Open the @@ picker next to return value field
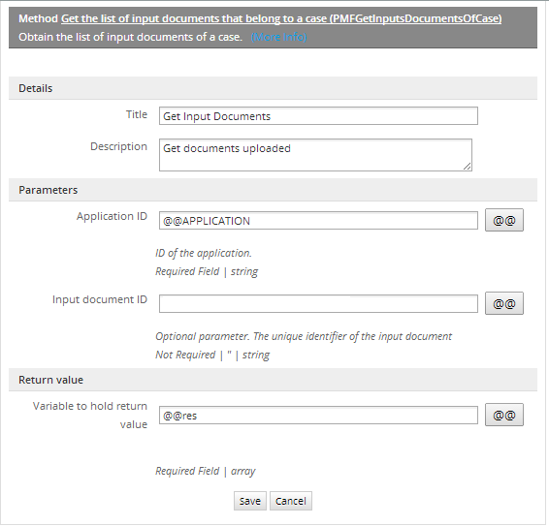 tap(503, 415)
